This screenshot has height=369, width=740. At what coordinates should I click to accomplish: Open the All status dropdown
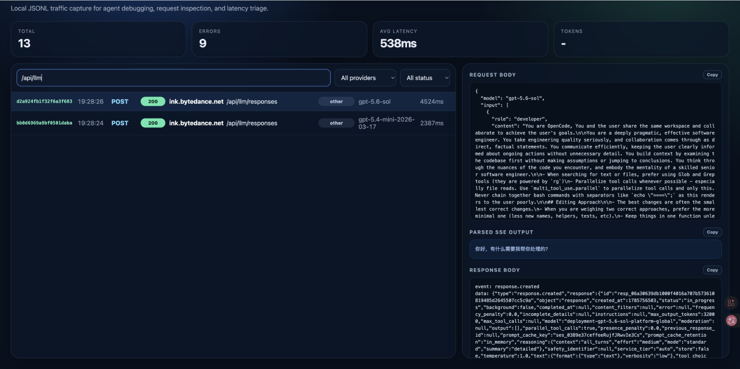pos(425,78)
